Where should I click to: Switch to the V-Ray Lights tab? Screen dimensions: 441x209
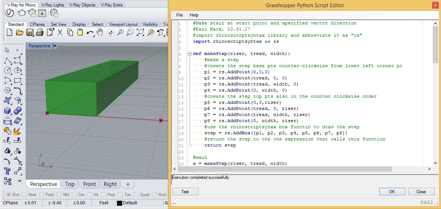coord(52,5)
